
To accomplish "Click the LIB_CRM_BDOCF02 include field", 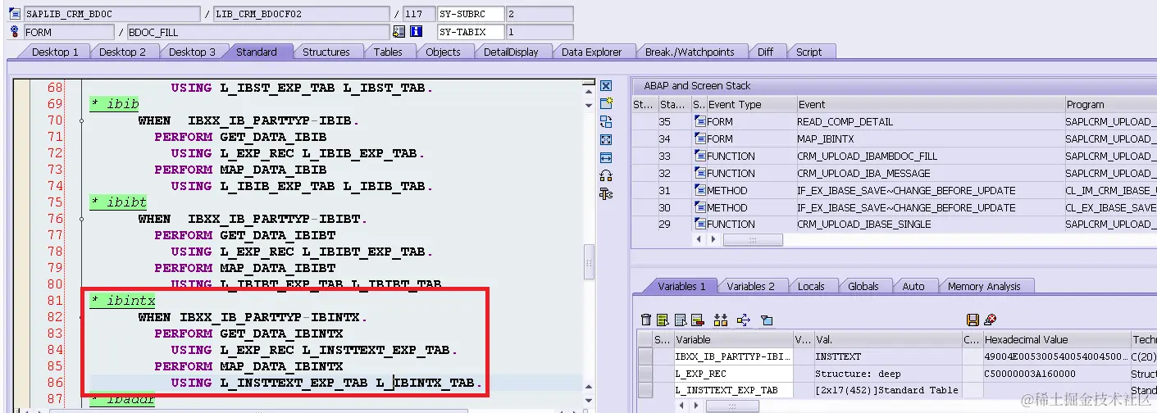I will [301, 14].
